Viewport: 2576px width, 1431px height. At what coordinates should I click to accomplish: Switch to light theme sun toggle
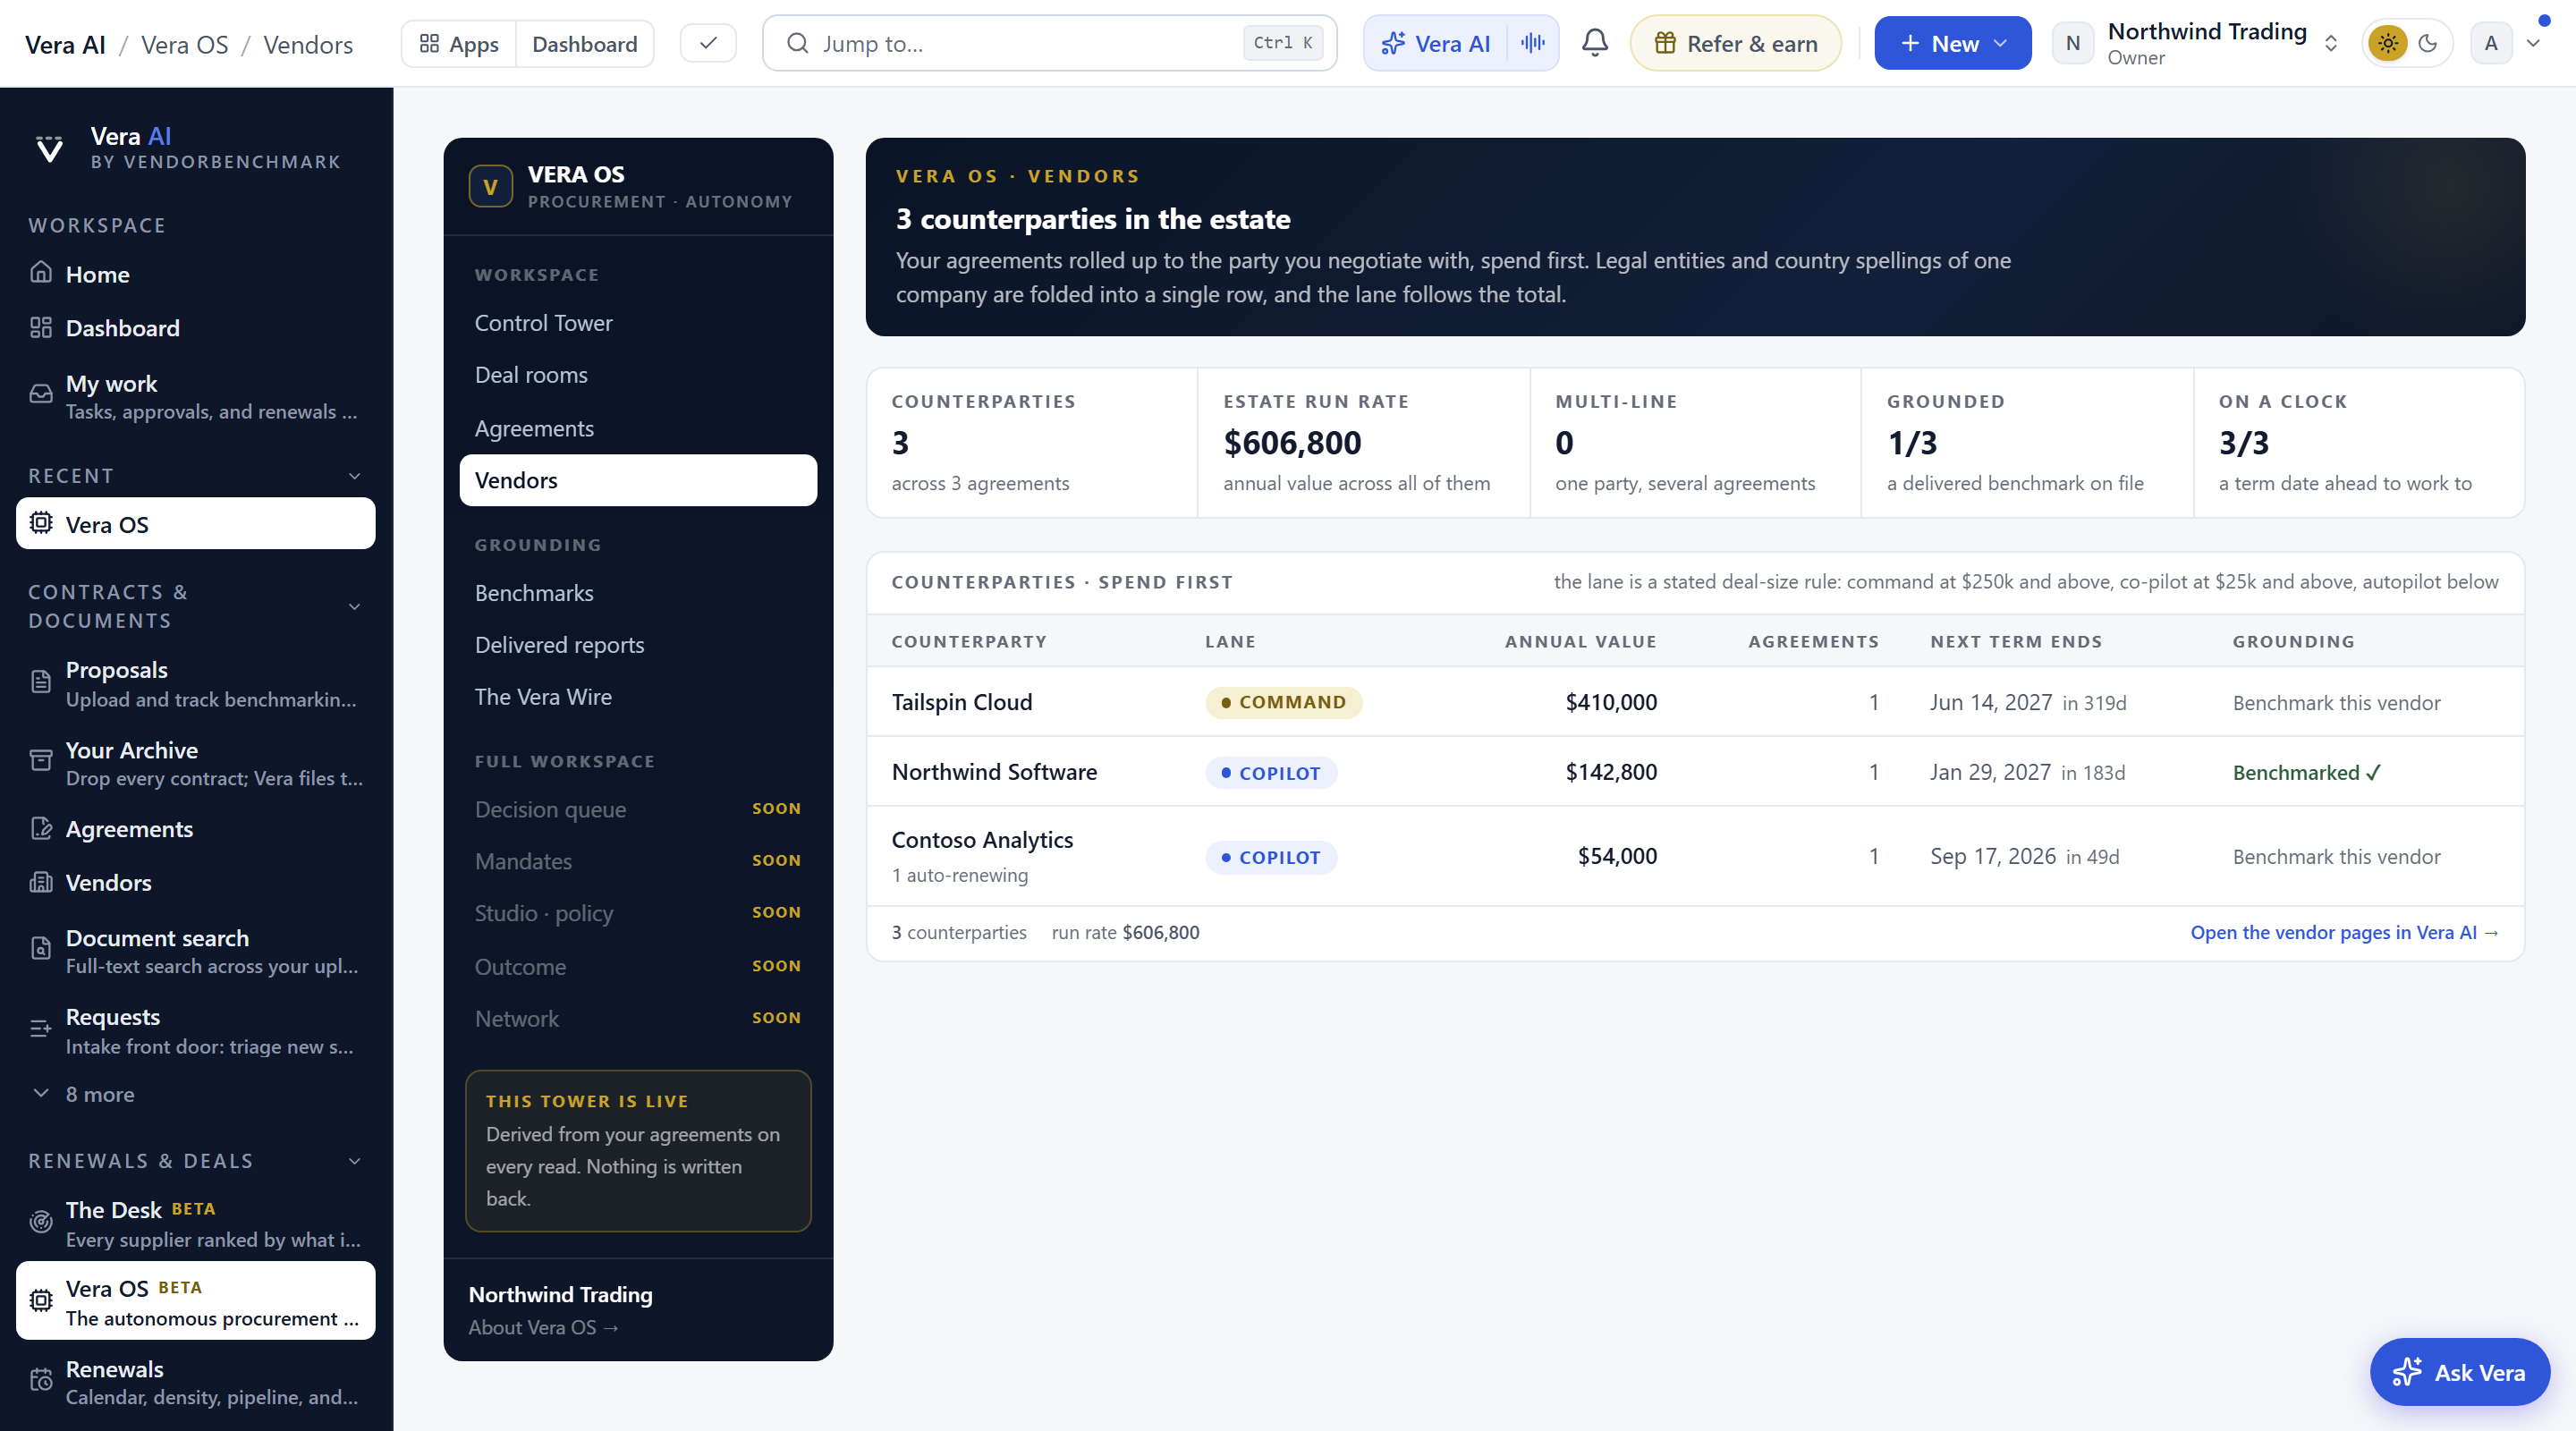click(2388, 43)
